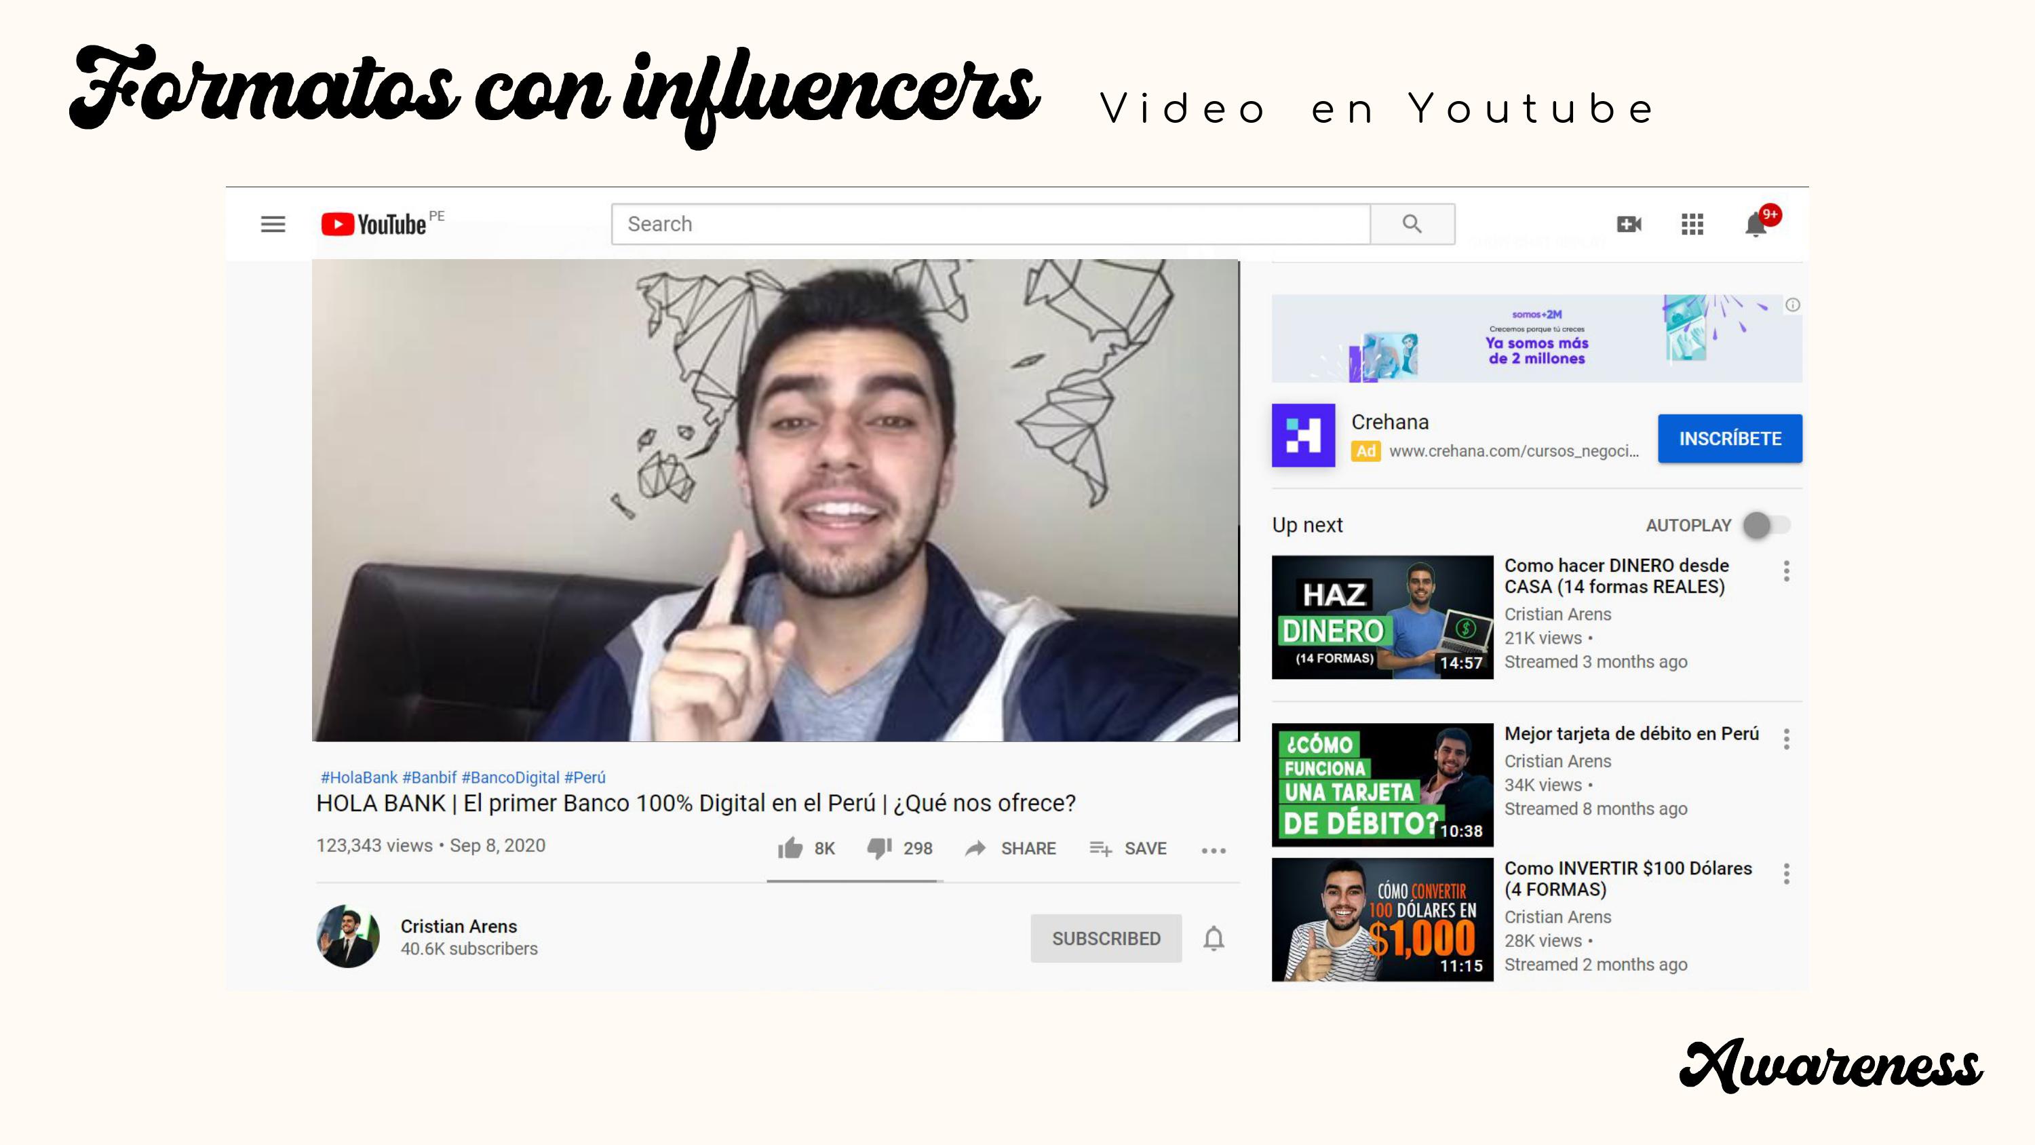Open the hamburger guide menu
This screenshot has height=1145, width=2035.
(273, 225)
